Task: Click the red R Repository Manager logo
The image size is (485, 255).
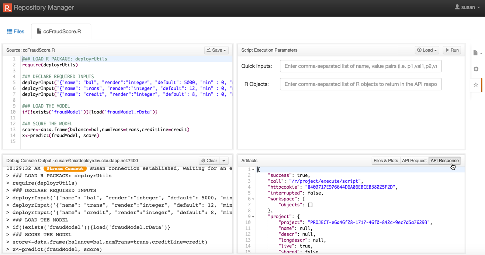Action: [x=7, y=8]
